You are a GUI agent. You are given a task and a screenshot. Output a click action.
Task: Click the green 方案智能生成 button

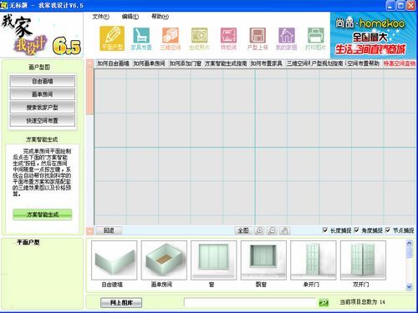[x=43, y=215]
